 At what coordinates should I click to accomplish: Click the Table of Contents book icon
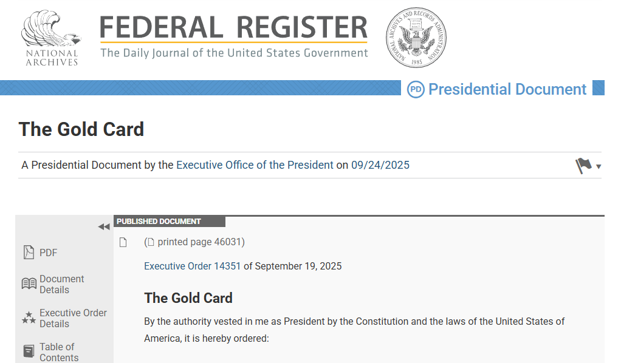click(29, 351)
